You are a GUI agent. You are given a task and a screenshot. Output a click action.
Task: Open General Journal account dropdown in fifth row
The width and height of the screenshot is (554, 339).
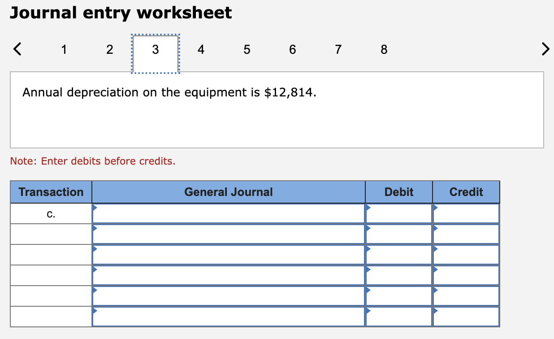point(229,296)
